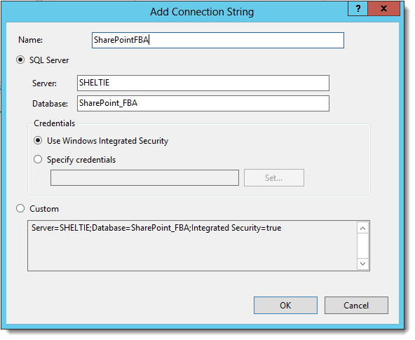This screenshot has width=415, height=340.
Task: Click the Server input field
Action: tap(203, 83)
